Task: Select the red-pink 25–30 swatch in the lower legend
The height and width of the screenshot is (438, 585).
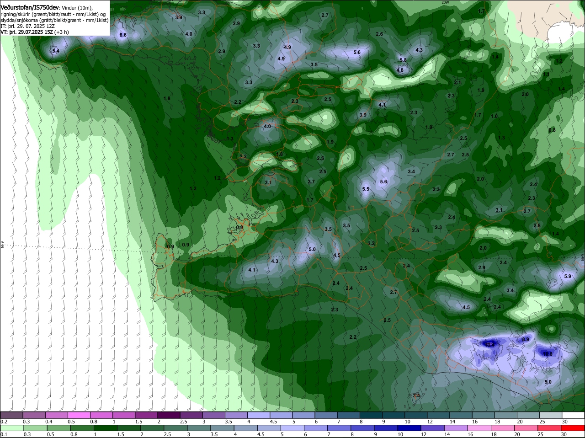Action: coord(550,428)
